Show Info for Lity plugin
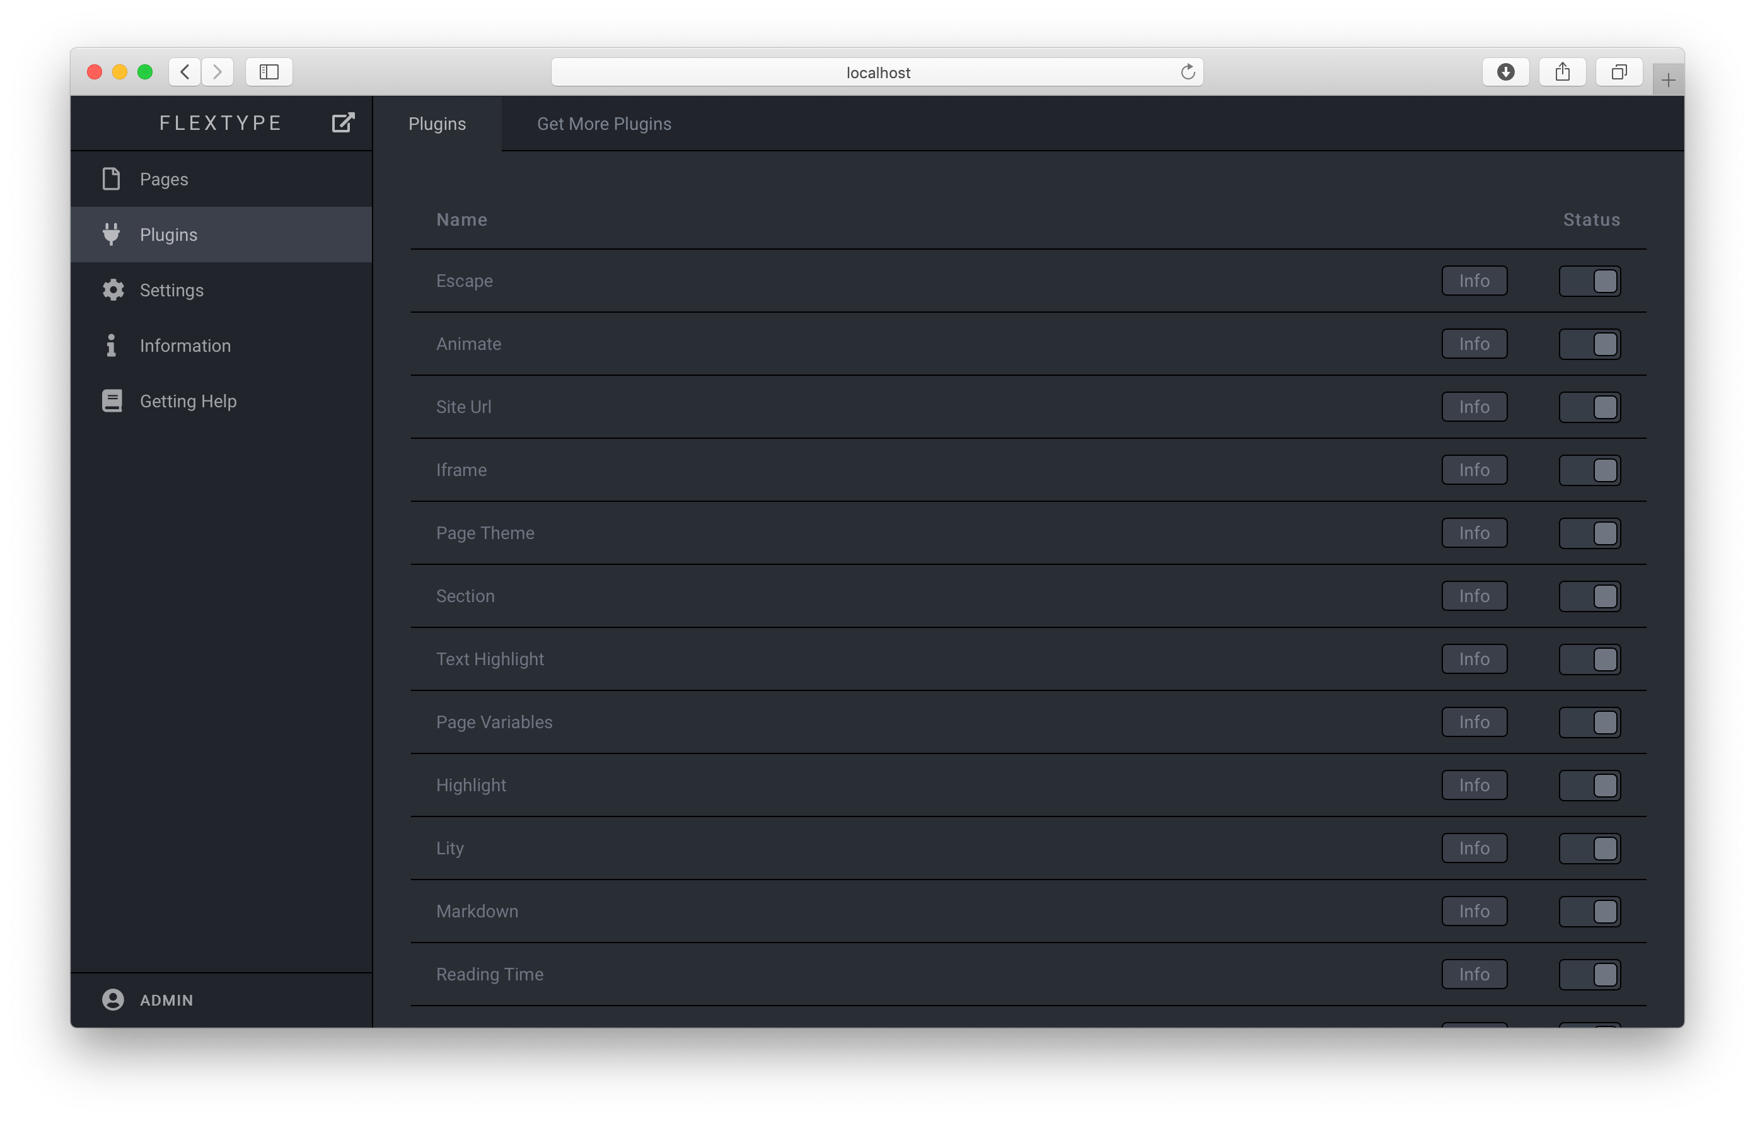The width and height of the screenshot is (1755, 1121). pos(1474,849)
